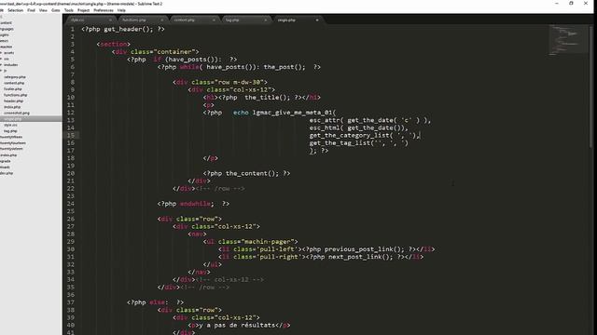Select the highlighted single.php sidebar entry
The image size is (597, 335).
pos(31,119)
